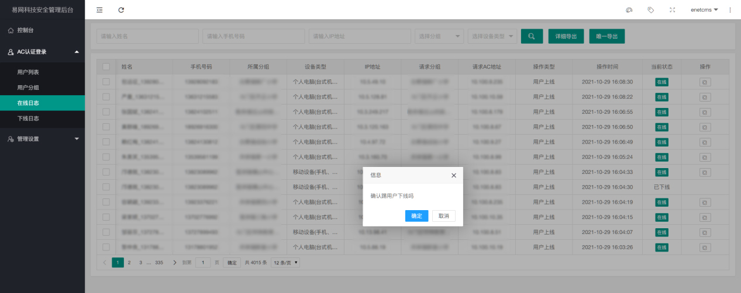Open 下线日志 in the sidebar
The width and height of the screenshot is (741, 293).
pos(28,118)
